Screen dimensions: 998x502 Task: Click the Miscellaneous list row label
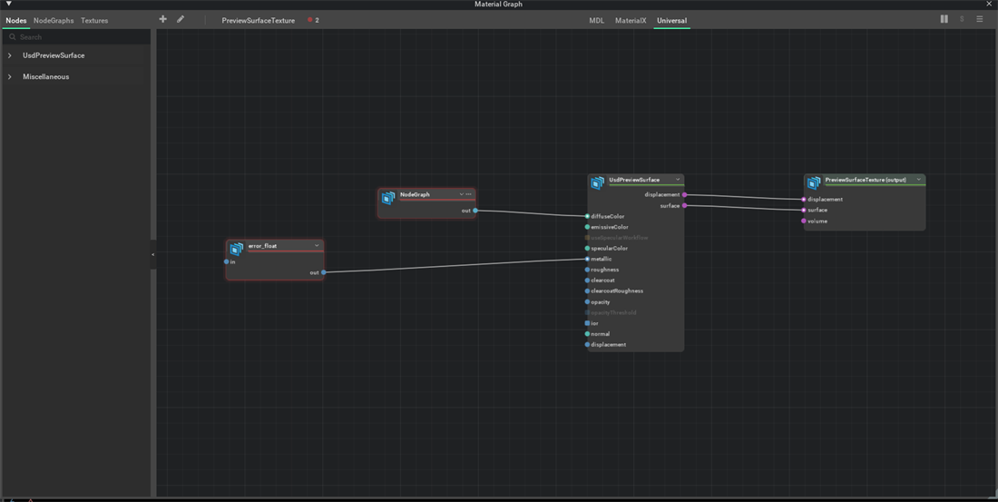coord(46,76)
